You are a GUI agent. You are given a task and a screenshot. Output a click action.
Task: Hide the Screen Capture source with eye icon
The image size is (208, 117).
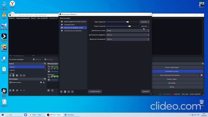(41, 82)
